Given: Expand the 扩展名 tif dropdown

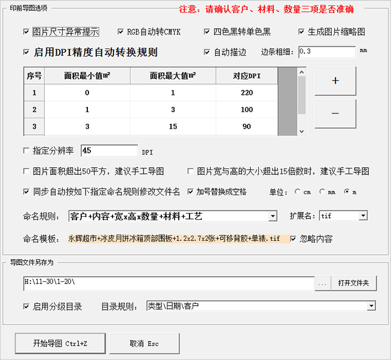Looking at the screenshot, I should coord(363,216).
